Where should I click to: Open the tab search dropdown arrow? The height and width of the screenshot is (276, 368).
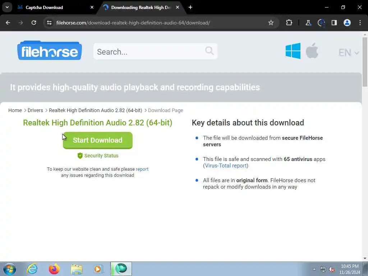click(7, 7)
